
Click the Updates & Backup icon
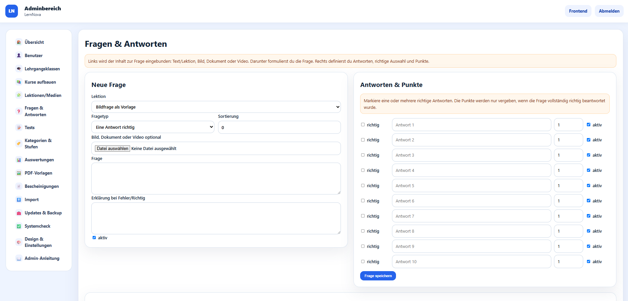click(x=19, y=213)
